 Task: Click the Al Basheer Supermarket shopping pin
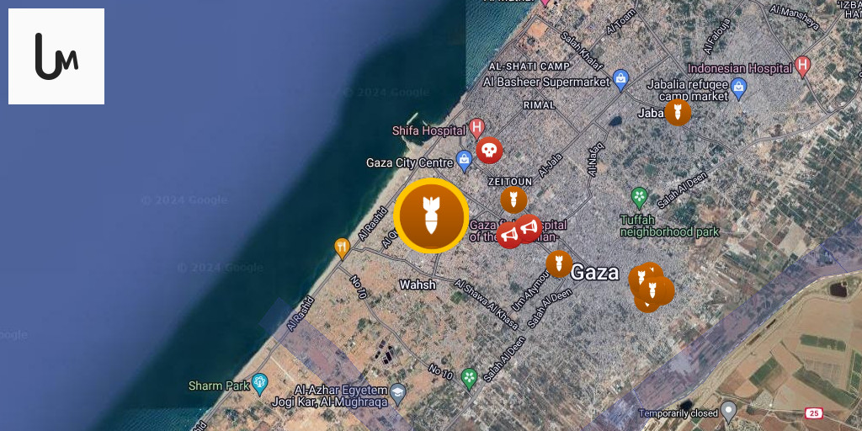620,80
